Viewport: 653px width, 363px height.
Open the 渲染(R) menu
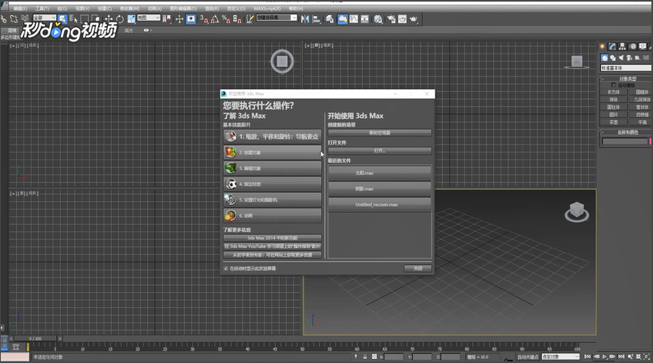click(212, 8)
